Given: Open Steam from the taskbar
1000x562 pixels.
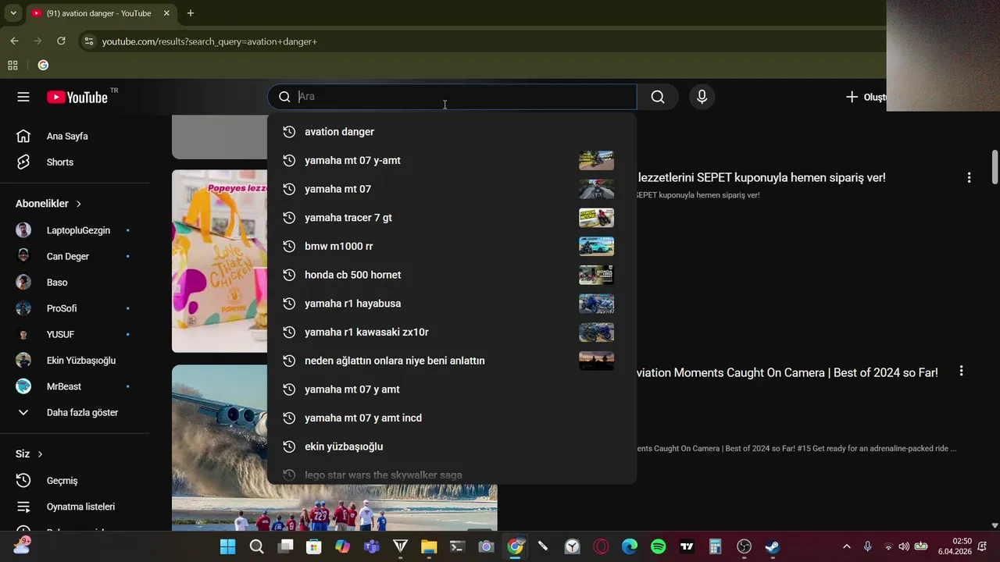Looking at the screenshot, I should (773, 546).
